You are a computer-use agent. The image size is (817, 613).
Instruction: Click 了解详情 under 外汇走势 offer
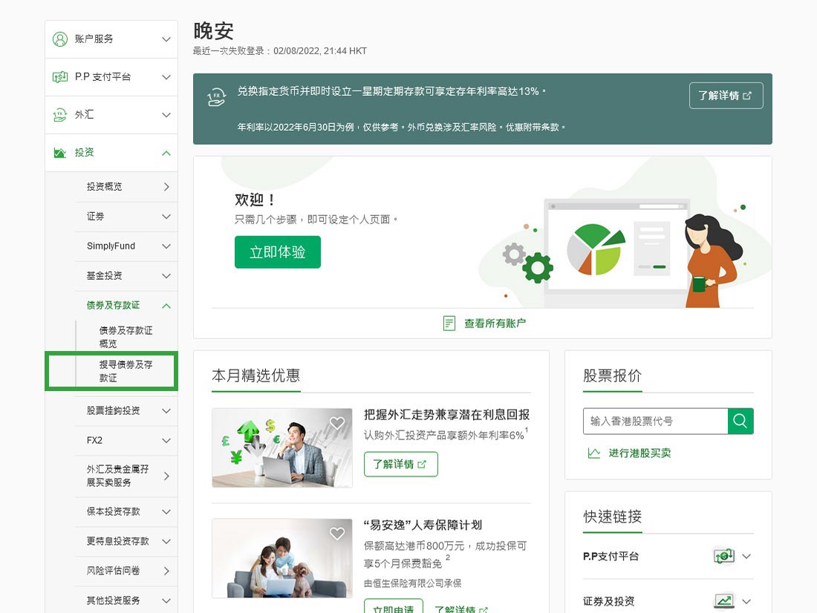[400, 464]
